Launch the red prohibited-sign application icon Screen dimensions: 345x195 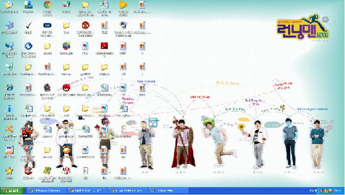pyautogui.click(x=86, y=26)
